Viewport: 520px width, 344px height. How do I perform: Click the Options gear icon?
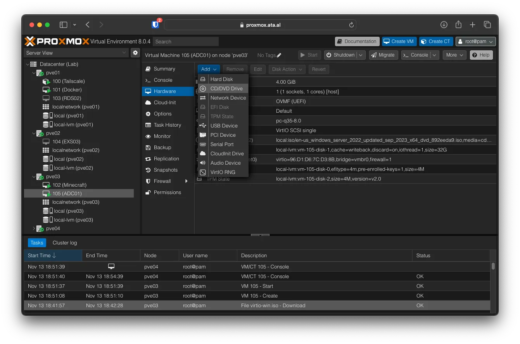[x=148, y=114]
